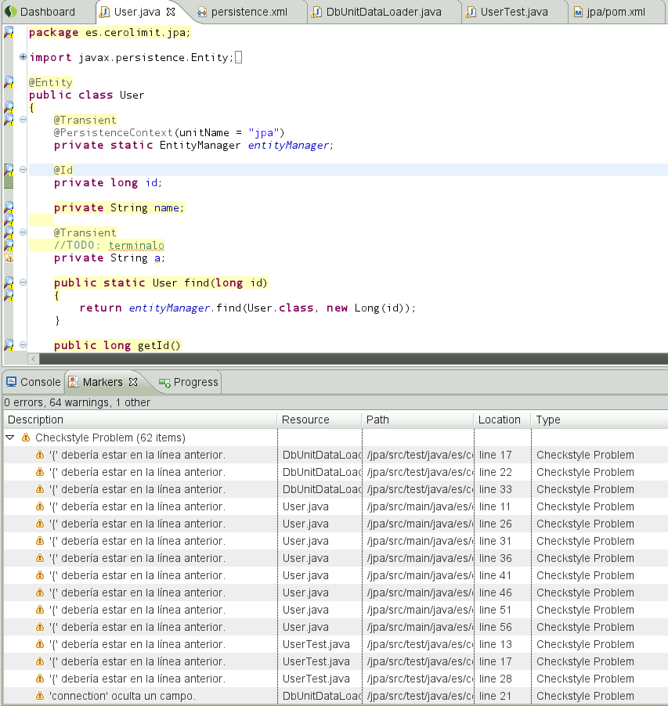Click the entityManager field declaration in code
This screenshot has width=668, height=706.
click(193, 145)
